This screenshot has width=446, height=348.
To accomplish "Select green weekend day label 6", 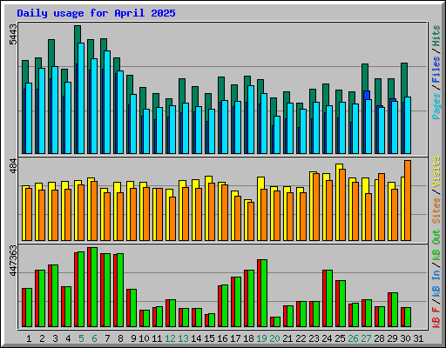I will (x=94, y=338).
